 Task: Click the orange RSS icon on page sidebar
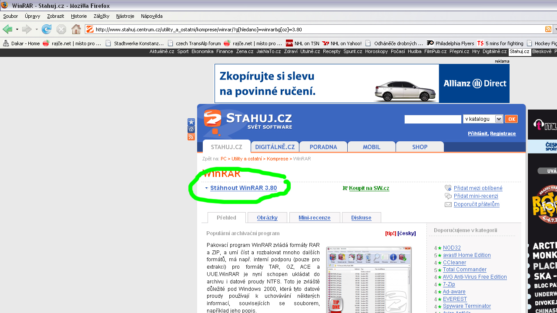click(191, 137)
